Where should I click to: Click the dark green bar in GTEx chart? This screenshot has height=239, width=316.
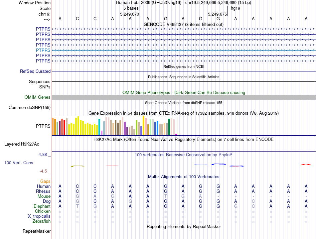[x=169, y=127]
